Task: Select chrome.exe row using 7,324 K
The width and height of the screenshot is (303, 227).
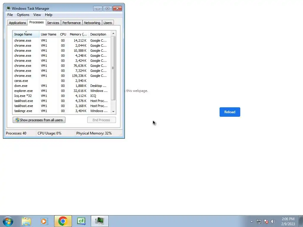Action: tap(62, 71)
